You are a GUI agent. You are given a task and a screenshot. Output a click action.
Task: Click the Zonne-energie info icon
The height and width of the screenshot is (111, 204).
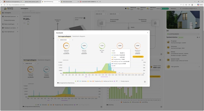(x=84, y=18)
